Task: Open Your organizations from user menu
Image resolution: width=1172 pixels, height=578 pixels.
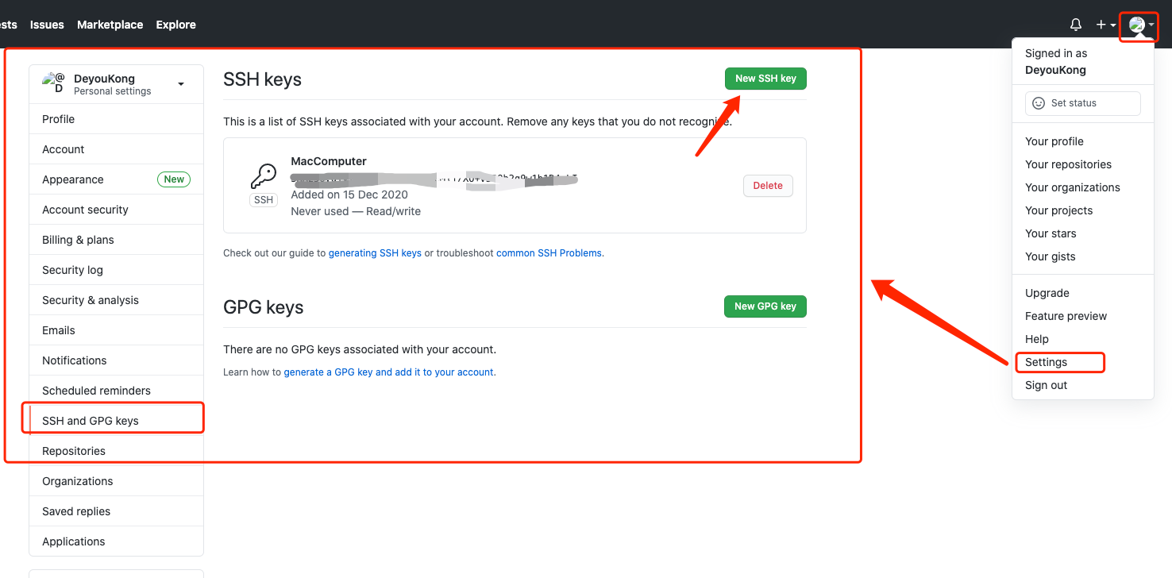Action: tap(1082, 187)
